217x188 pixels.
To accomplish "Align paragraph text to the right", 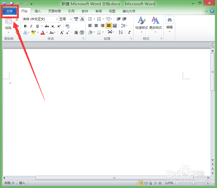I will [102, 25].
